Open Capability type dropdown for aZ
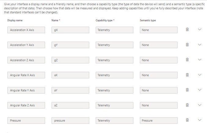 pyautogui.click(x=114, y=105)
